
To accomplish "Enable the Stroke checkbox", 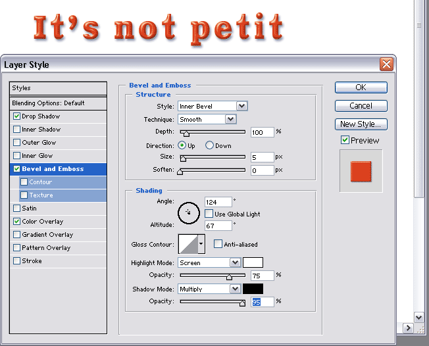I will [x=16, y=260].
